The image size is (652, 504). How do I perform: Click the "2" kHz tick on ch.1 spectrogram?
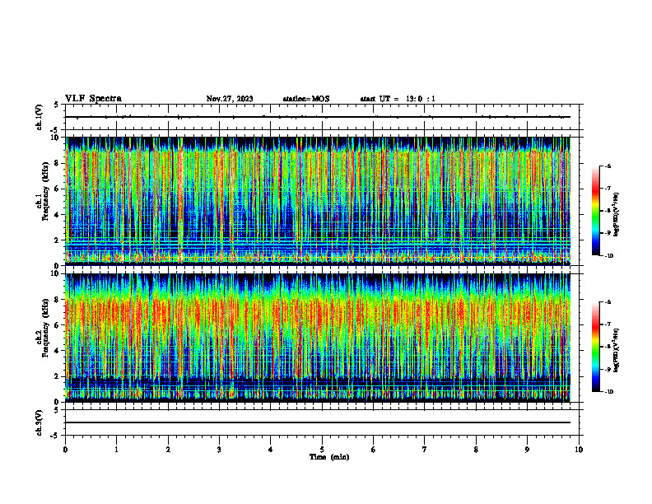pyautogui.click(x=58, y=240)
